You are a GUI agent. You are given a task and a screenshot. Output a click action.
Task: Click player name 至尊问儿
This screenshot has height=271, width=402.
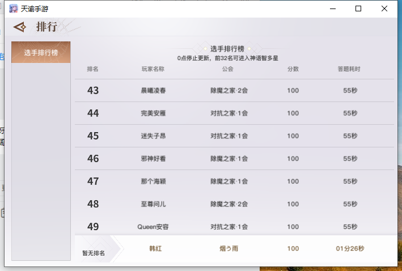(x=153, y=204)
